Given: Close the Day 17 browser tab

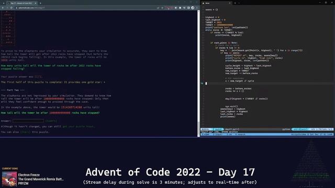Looking at the screenshot, I should coord(36,3).
